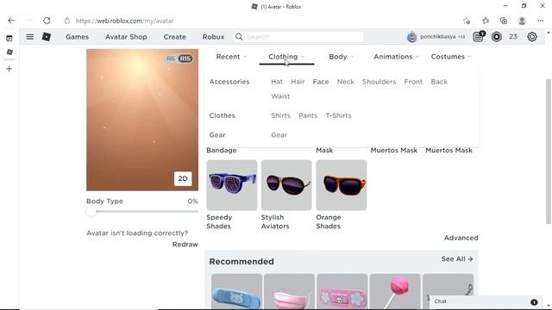Screen dimensions: 552x310
Task: Open tab actions menu in sidebar
Action: click(9, 38)
